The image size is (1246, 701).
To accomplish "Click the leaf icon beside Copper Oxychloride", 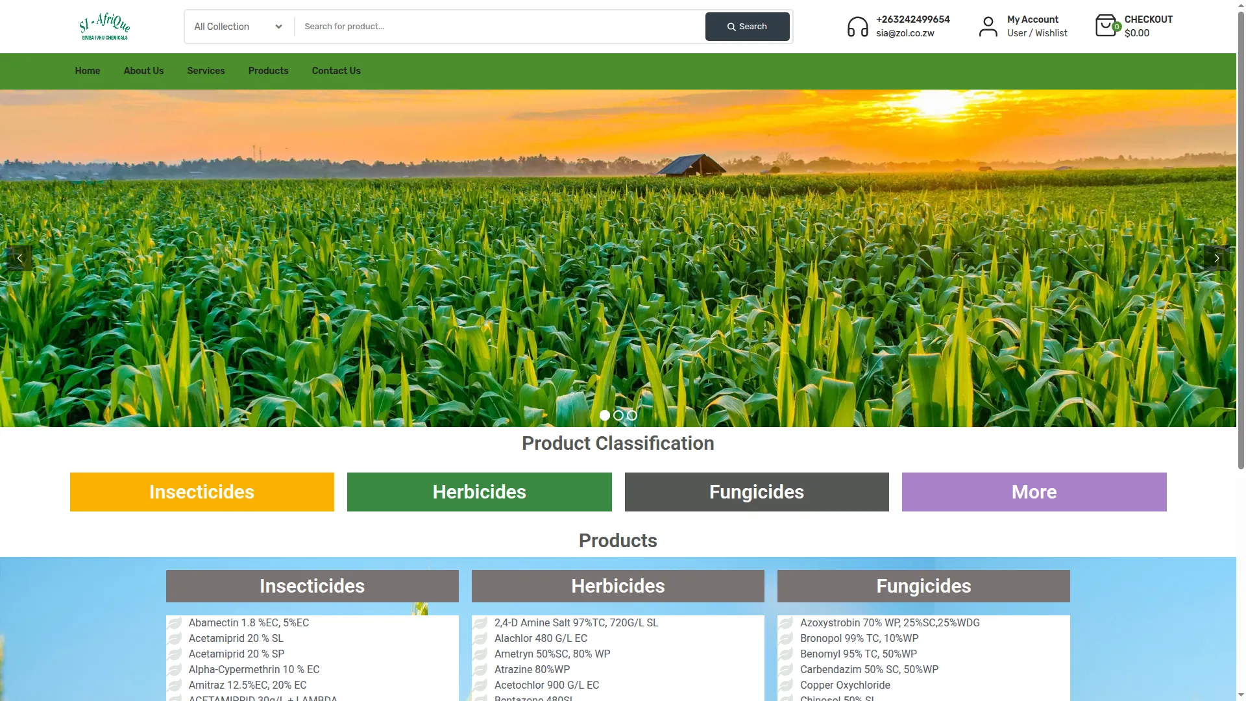I will (x=786, y=685).
